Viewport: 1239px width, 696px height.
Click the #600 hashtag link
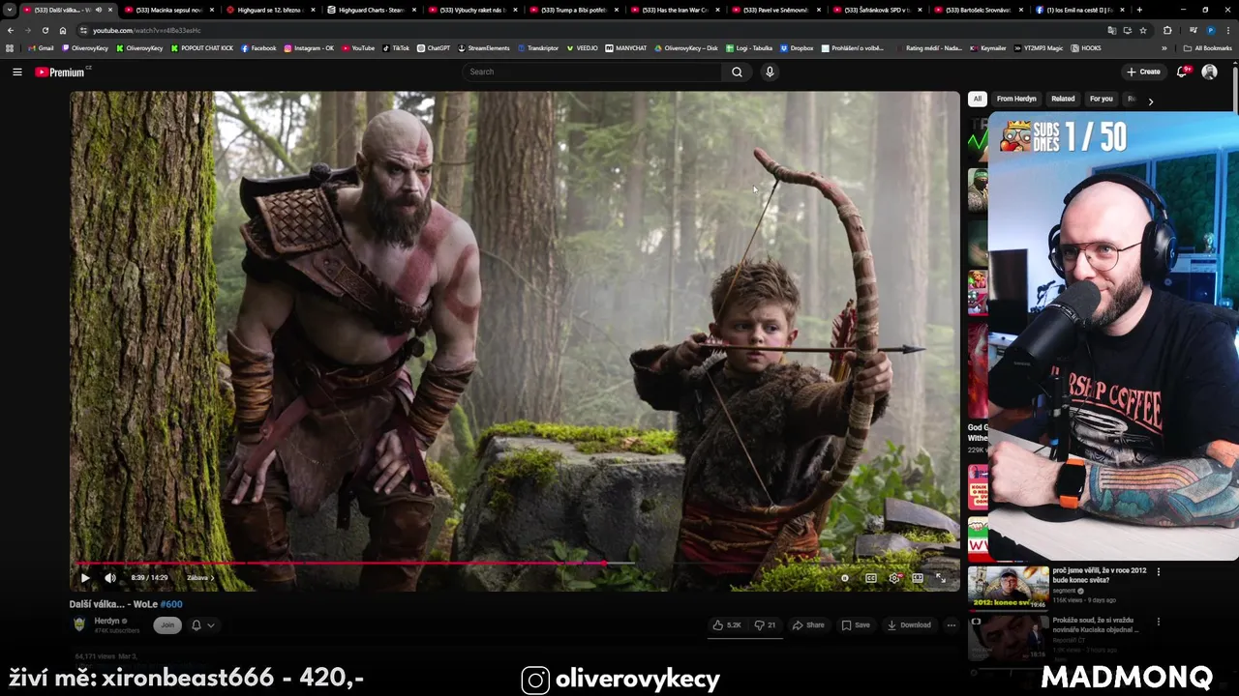click(170, 604)
